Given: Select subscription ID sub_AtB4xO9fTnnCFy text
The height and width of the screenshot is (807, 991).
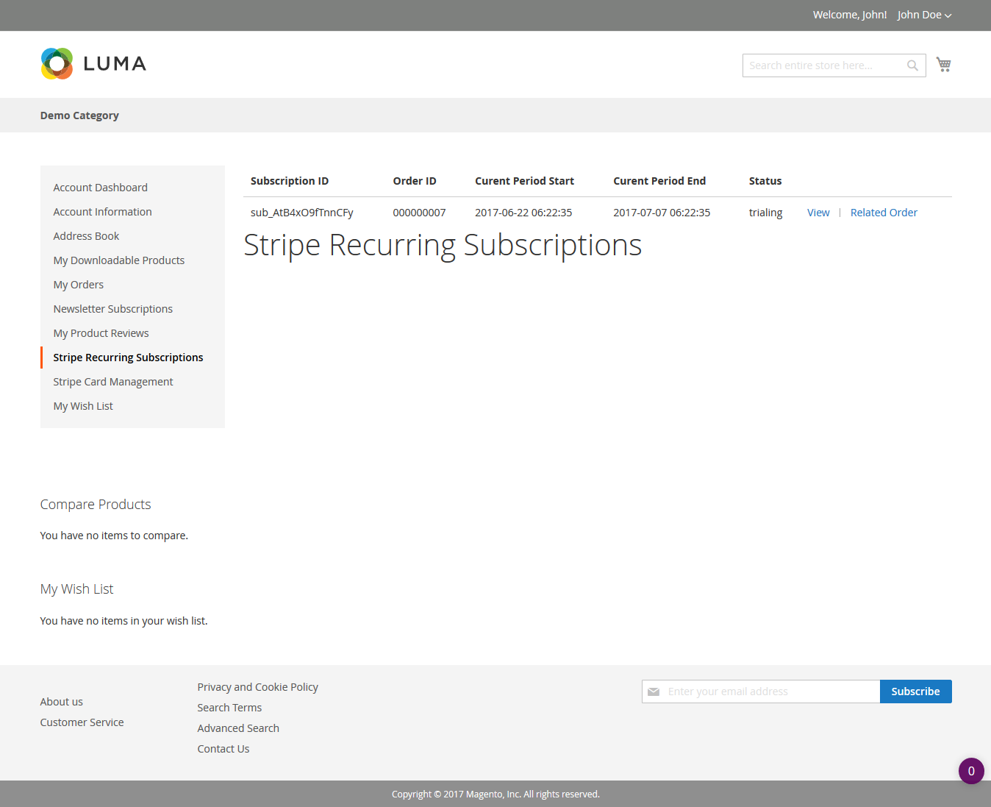Looking at the screenshot, I should tap(302, 213).
